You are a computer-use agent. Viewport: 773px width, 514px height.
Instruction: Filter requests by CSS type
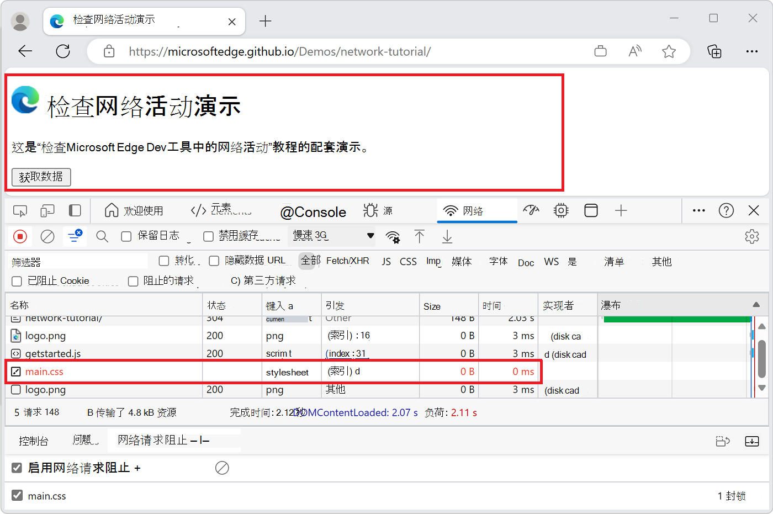click(x=408, y=261)
